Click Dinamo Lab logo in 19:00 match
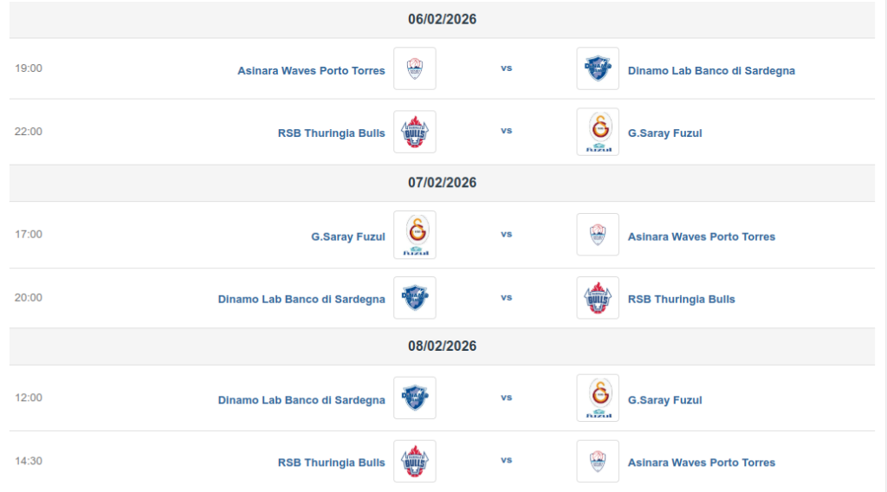The width and height of the screenshot is (887, 492). (x=598, y=68)
